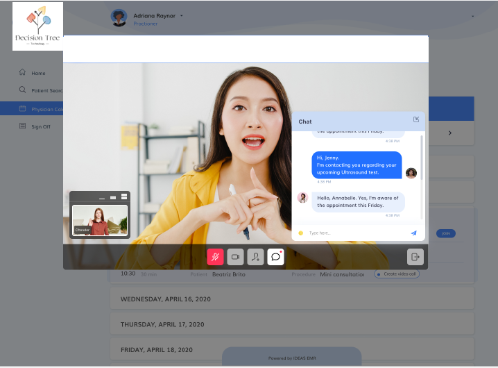Screen dimensions: 498x368
Task: Expand the right chevron arrow row
Action: (449, 133)
